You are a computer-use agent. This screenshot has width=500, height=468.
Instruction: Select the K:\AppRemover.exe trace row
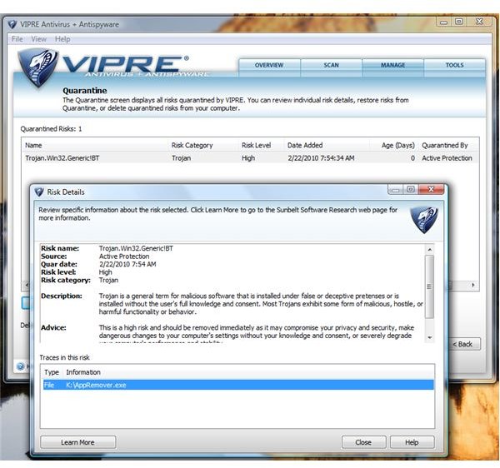238,385
